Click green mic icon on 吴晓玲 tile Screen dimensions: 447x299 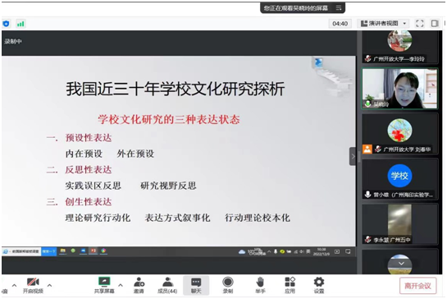tap(367, 103)
